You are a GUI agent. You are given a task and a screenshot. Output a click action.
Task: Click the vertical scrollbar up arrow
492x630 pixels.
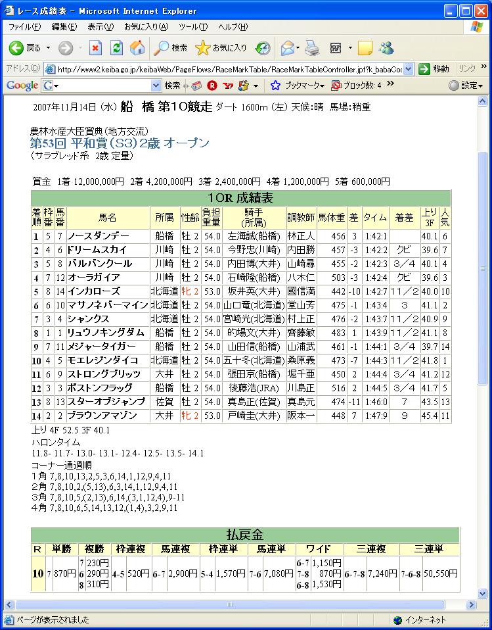[483, 102]
